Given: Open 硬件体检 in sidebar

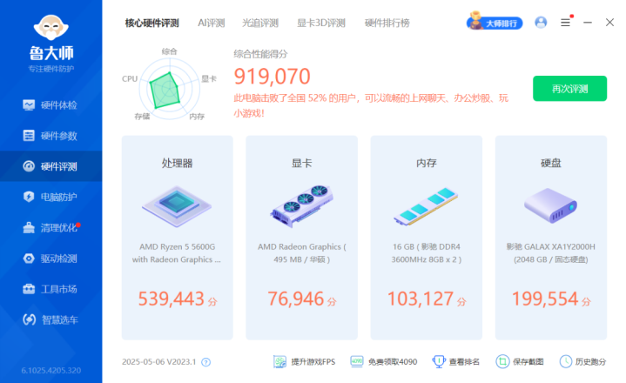Looking at the screenshot, I should point(50,105).
